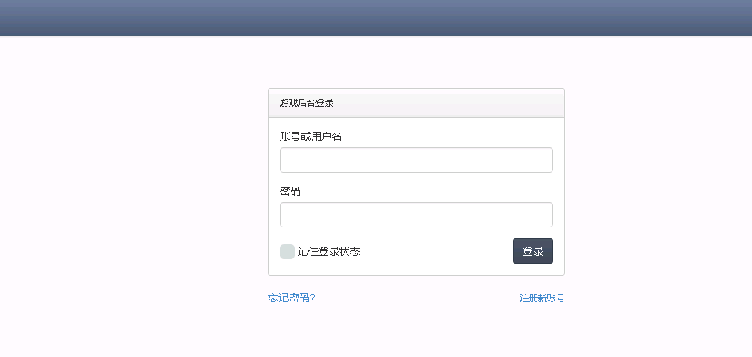Tick the gray box beside 记住登录状态

tap(287, 252)
